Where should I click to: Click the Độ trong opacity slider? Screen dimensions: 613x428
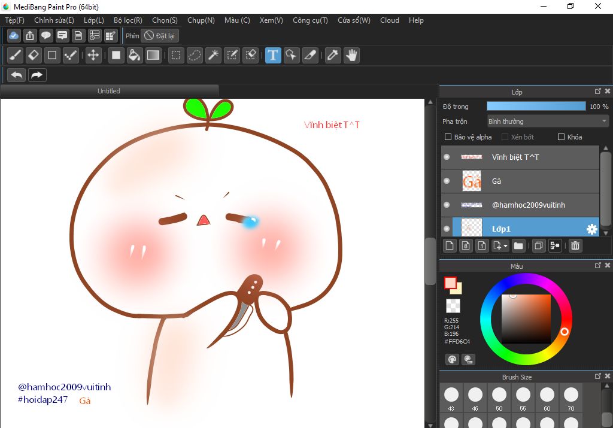pos(536,107)
